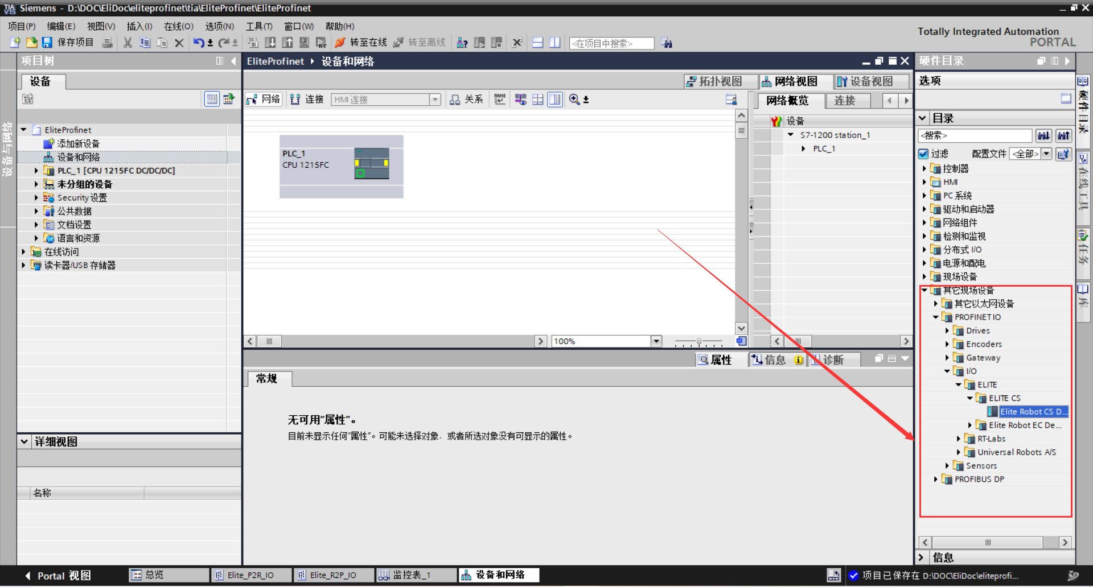The height and width of the screenshot is (587, 1093).
Task: Click the Save project icon
Action: (x=47, y=43)
